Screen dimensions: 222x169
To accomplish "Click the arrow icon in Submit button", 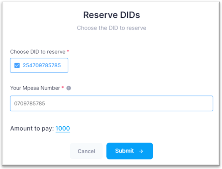I will click(x=141, y=151).
